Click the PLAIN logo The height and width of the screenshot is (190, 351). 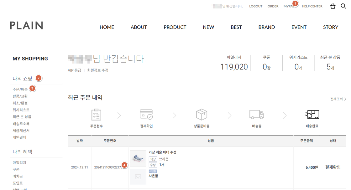pos(26,25)
